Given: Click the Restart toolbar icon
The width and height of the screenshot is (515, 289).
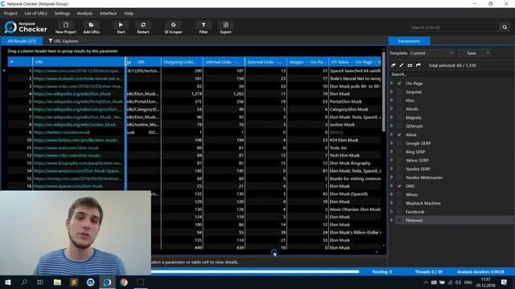Looking at the screenshot, I should pyautogui.click(x=143, y=27).
